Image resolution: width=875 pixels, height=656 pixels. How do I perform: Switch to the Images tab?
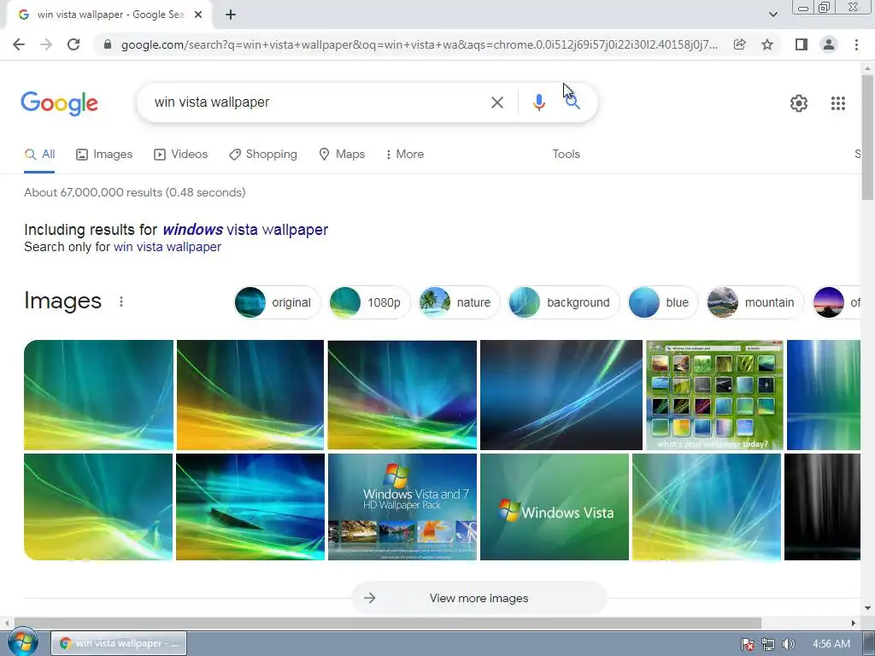(x=104, y=155)
